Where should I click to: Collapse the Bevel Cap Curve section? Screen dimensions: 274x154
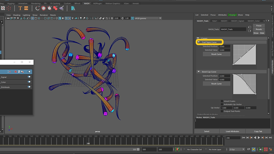click(x=199, y=72)
